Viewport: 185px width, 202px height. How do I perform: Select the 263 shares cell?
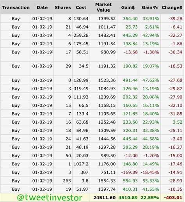tap(67, 181)
